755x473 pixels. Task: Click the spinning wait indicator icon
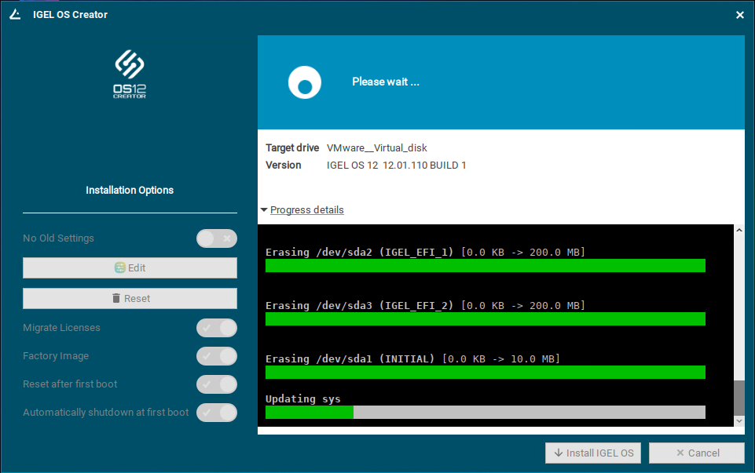[304, 82]
